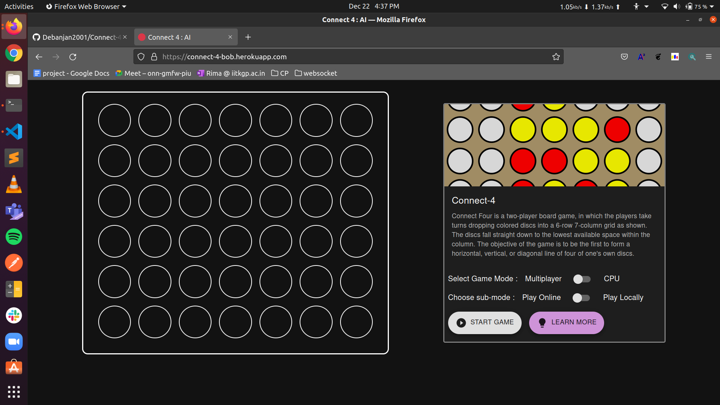The width and height of the screenshot is (720, 405).
Task: Open Postman from the dock
Action: [x=14, y=263]
